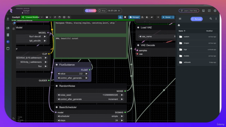Image resolution: width=226 pixels, height=127 pixels.
Task: Collapse the RandomNoise node via its dot
Action: click(56, 86)
